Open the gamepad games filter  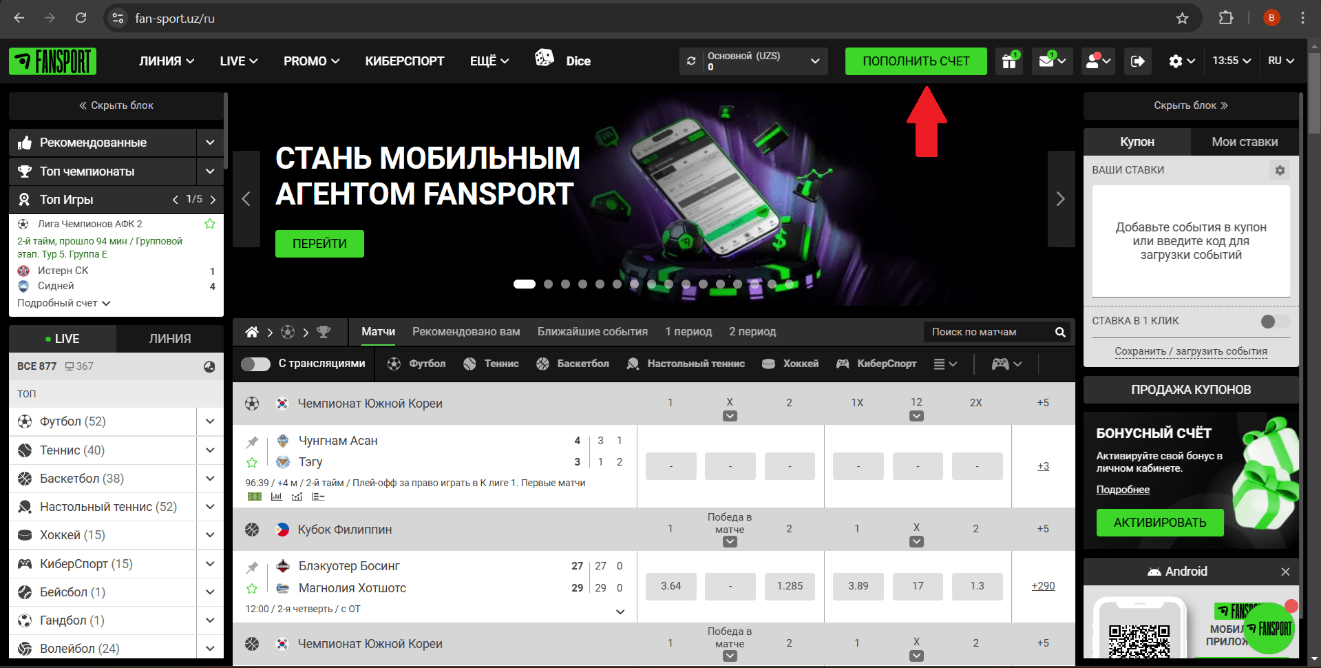[x=1006, y=364]
